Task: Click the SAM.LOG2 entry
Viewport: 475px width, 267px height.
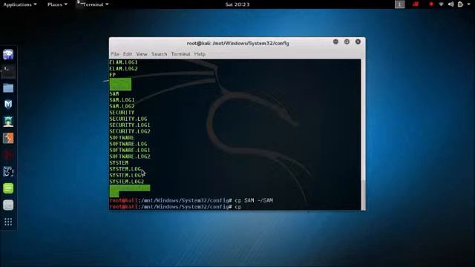Action: 122,106
